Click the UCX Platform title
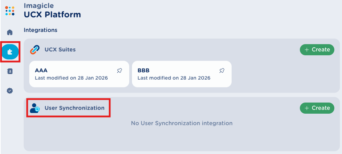342x154 pixels. [x=52, y=15]
